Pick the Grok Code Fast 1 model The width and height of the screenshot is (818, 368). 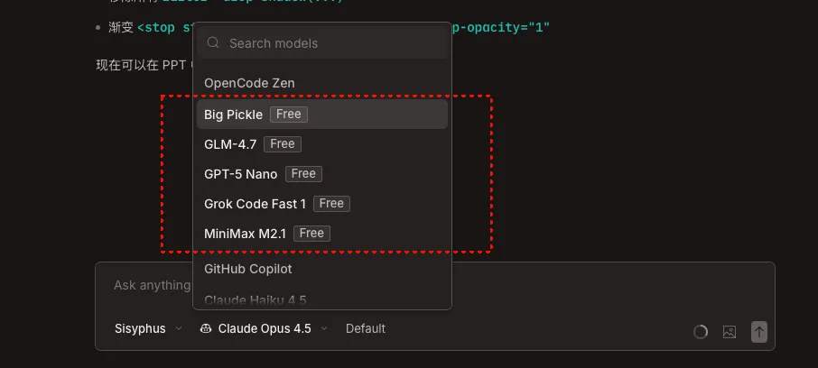click(x=322, y=203)
